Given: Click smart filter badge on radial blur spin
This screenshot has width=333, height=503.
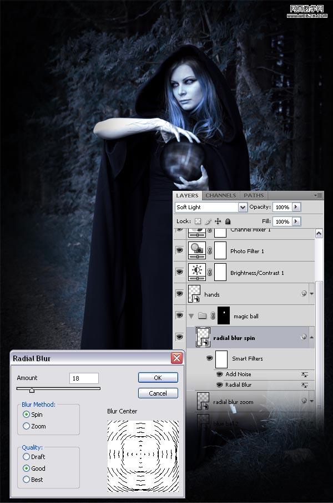Looking at the screenshot, I should pyautogui.click(x=304, y=337).
